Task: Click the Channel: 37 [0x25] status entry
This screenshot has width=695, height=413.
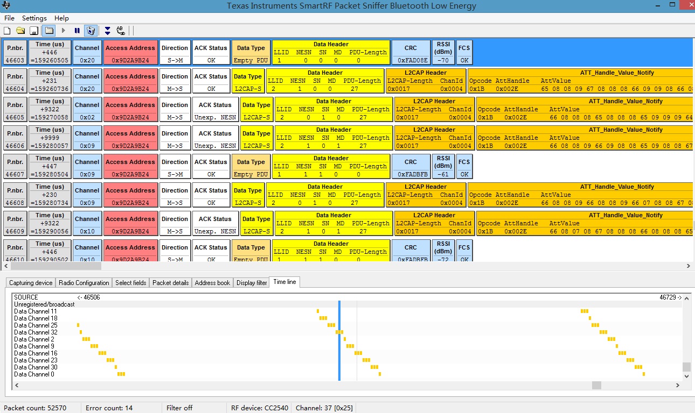Action: point(324,408)
